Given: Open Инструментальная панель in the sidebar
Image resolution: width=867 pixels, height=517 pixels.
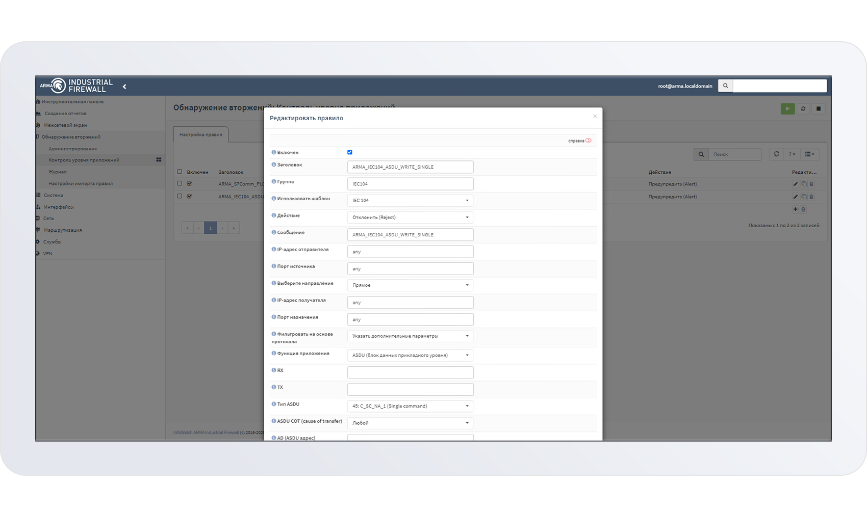Looking at the screenshot, I should (72, 102).
